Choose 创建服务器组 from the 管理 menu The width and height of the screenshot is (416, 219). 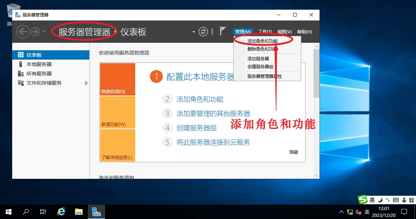[267, 67]
